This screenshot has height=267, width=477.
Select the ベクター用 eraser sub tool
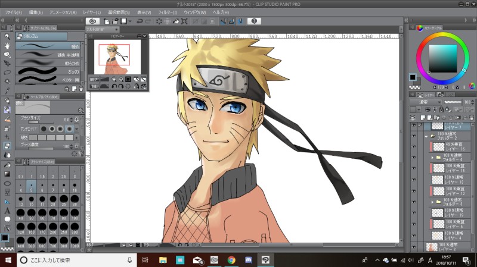coord(48,80)
